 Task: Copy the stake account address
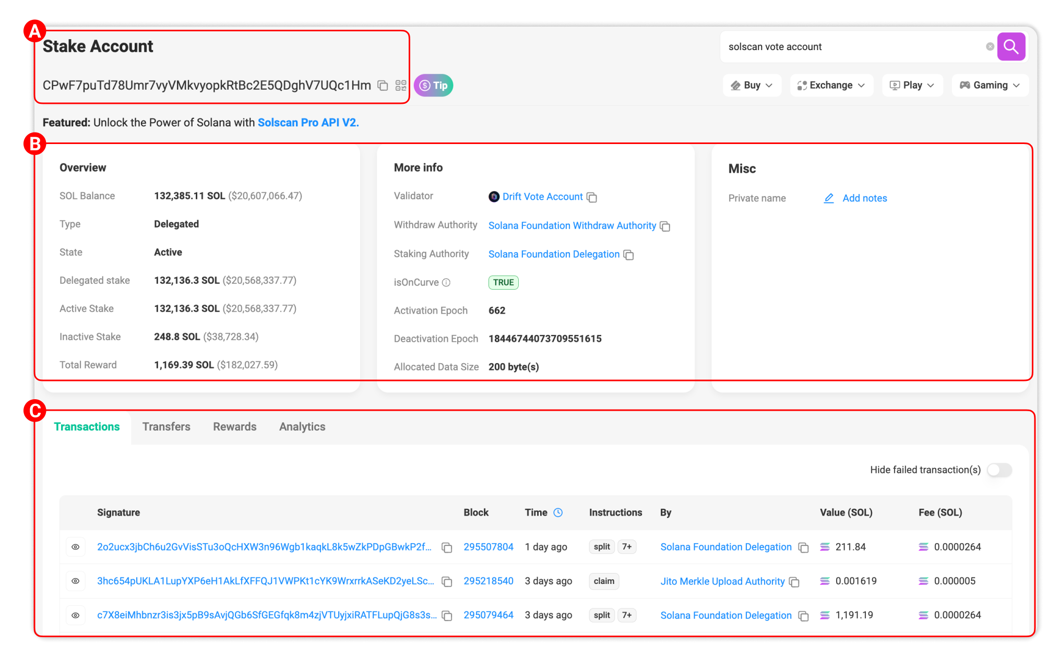(383, 86)
